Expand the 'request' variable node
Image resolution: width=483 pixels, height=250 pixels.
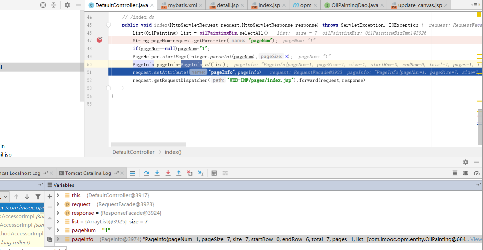coord(58,204)
